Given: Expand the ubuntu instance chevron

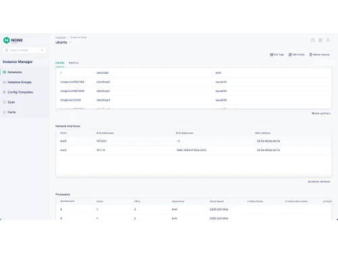Looking at the screenshot, I should coord(70,43).
